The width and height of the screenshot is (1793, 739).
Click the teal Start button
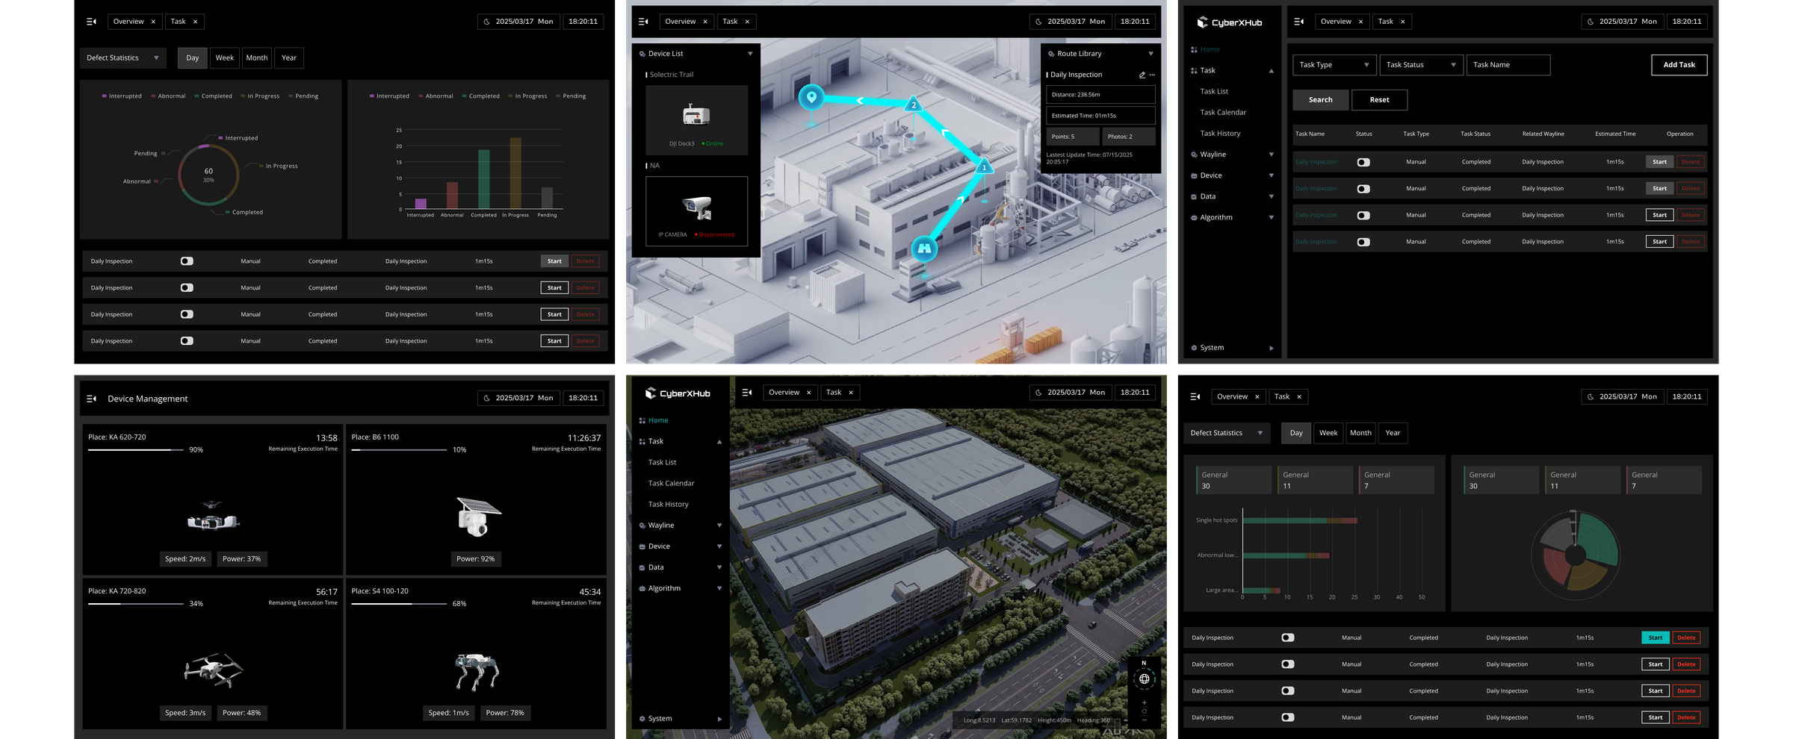(1656, 637)
